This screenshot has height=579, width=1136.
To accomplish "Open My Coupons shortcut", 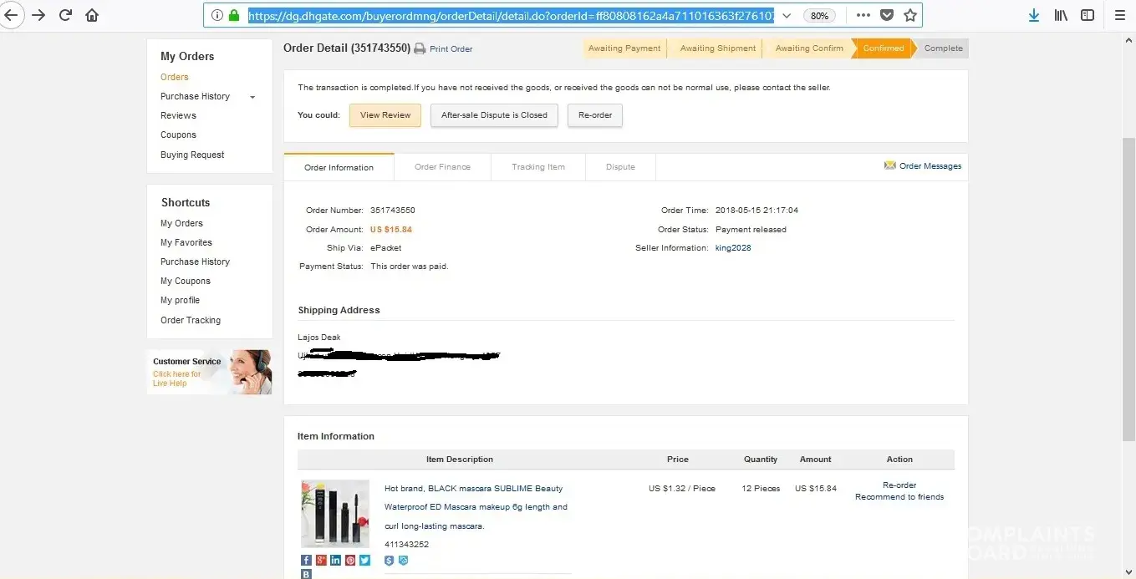I will (x=186, y=281).
